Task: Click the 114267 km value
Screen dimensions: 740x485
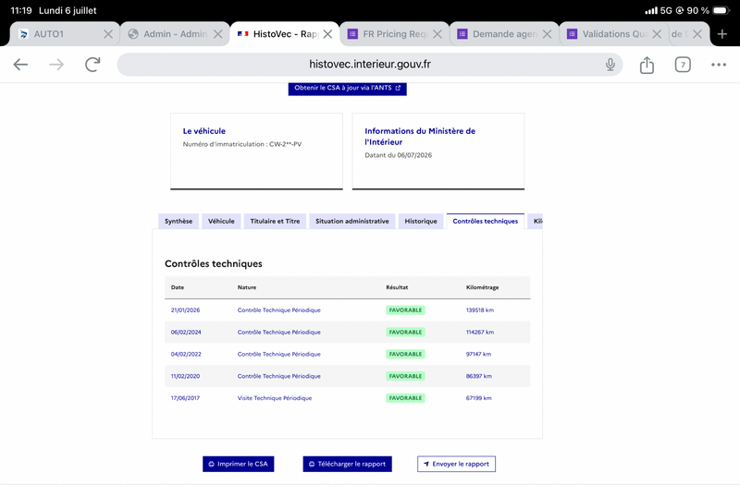Action: click(x=480, y=333)
